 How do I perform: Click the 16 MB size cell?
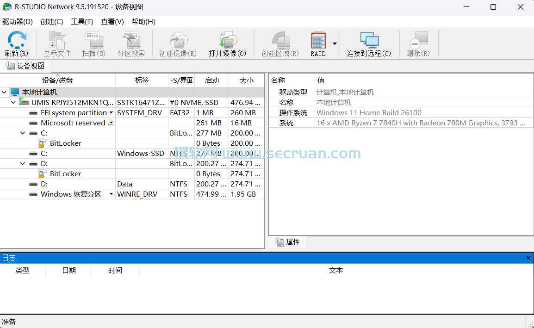(x=247, y=123)
